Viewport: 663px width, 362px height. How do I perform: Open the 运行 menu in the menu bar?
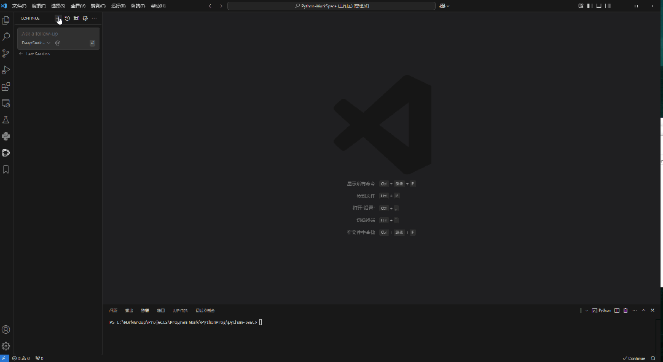(x=117, y=6)
